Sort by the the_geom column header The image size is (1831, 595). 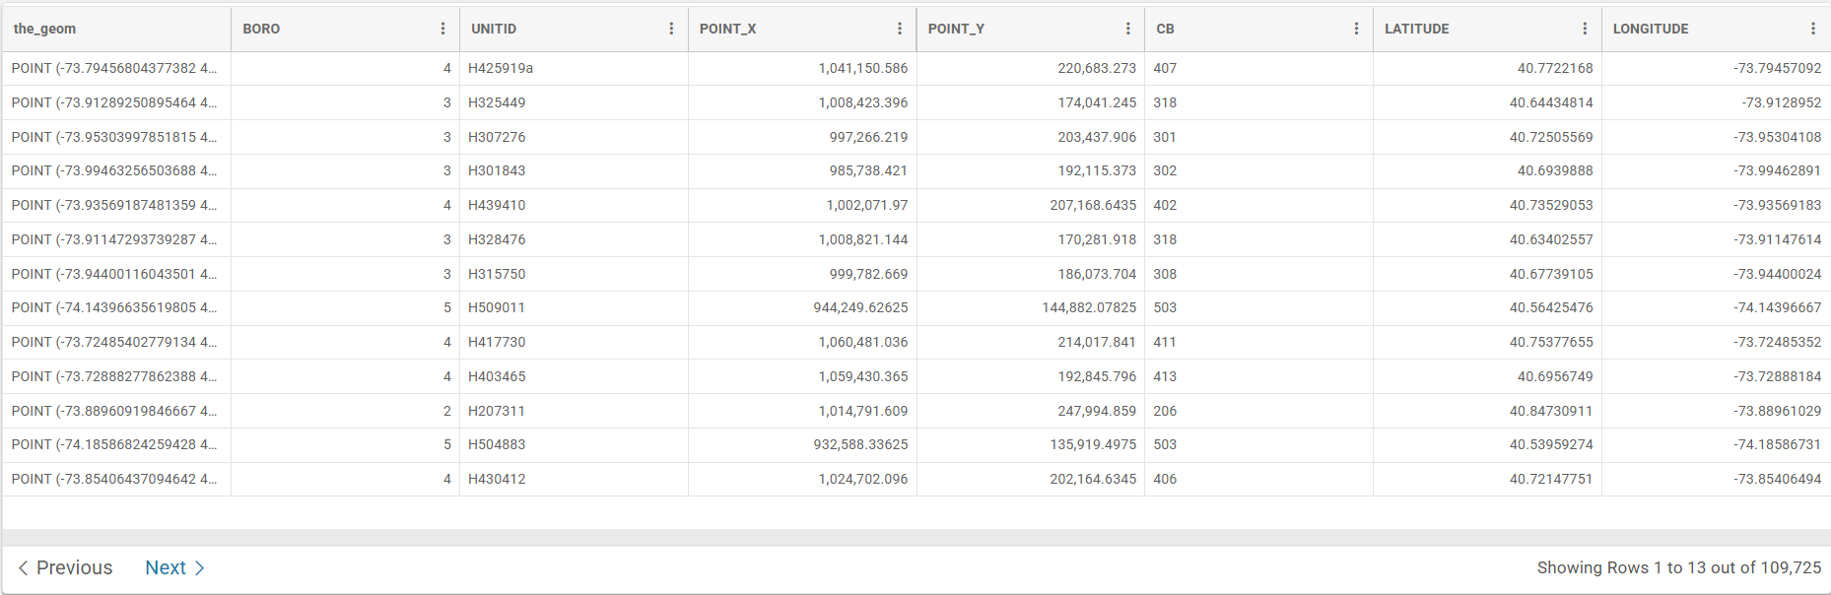(x=44, y=29)
